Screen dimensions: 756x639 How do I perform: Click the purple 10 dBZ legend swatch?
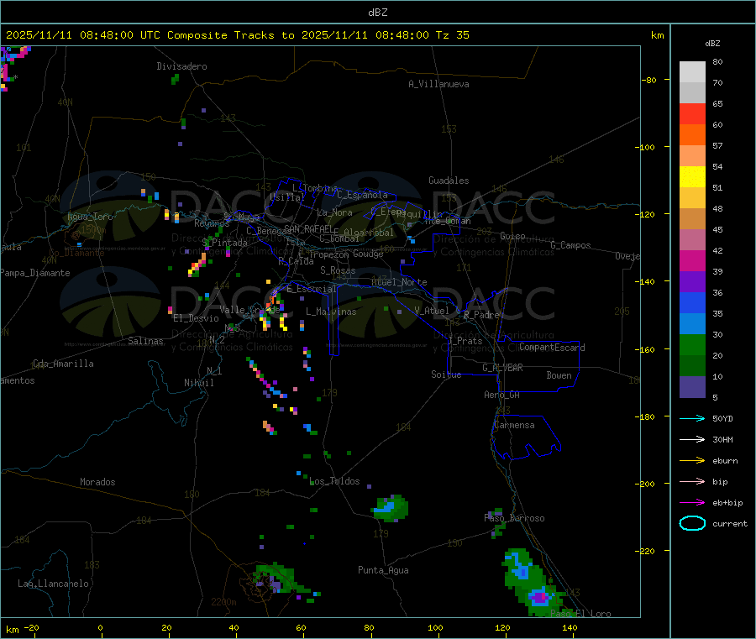(692, 387)
